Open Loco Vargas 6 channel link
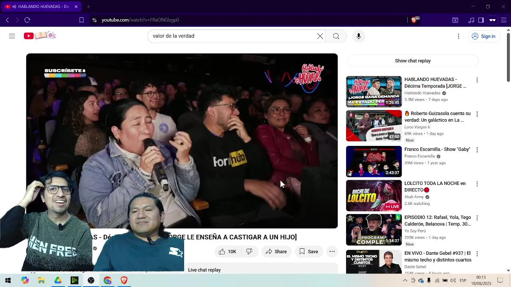Image resolution: width=511 pixels, height=287 pixels. [x=417, y=127]
